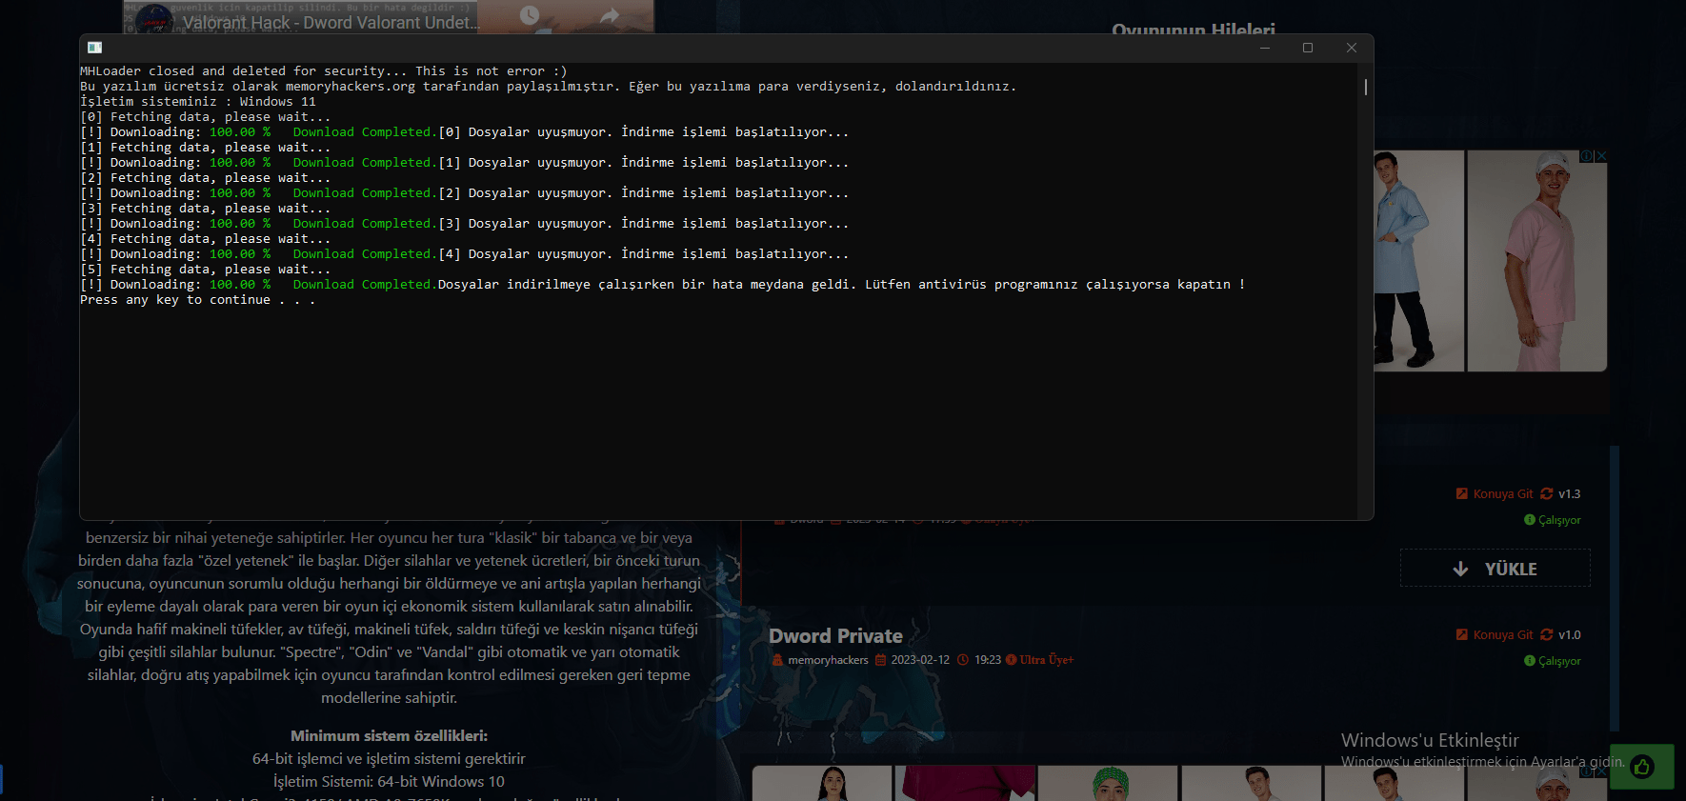Click the Watch later clock on the video
The height and width of the screenshot is (801, 1686).
coord(530,15)
